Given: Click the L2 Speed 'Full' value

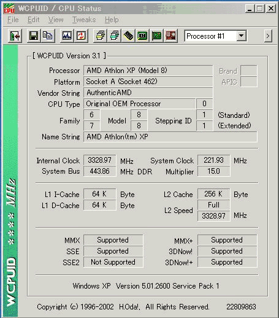Looking at the screenshot, I should tap(213, 205).
